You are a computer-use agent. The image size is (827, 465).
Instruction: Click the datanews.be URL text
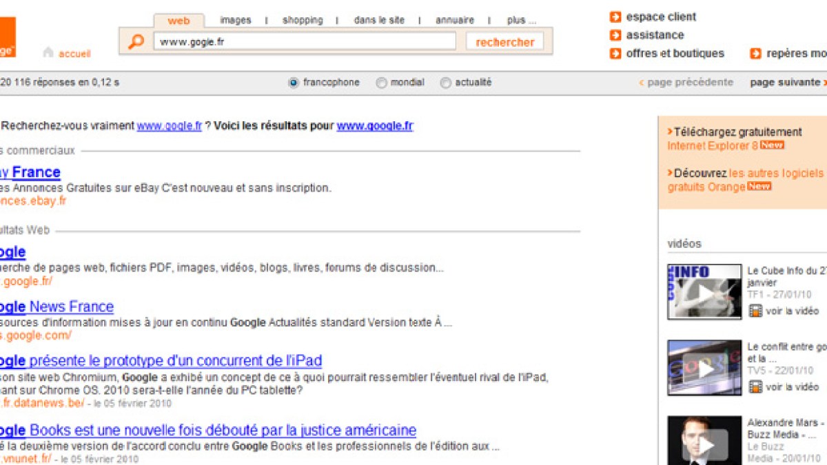coord(42,403)
